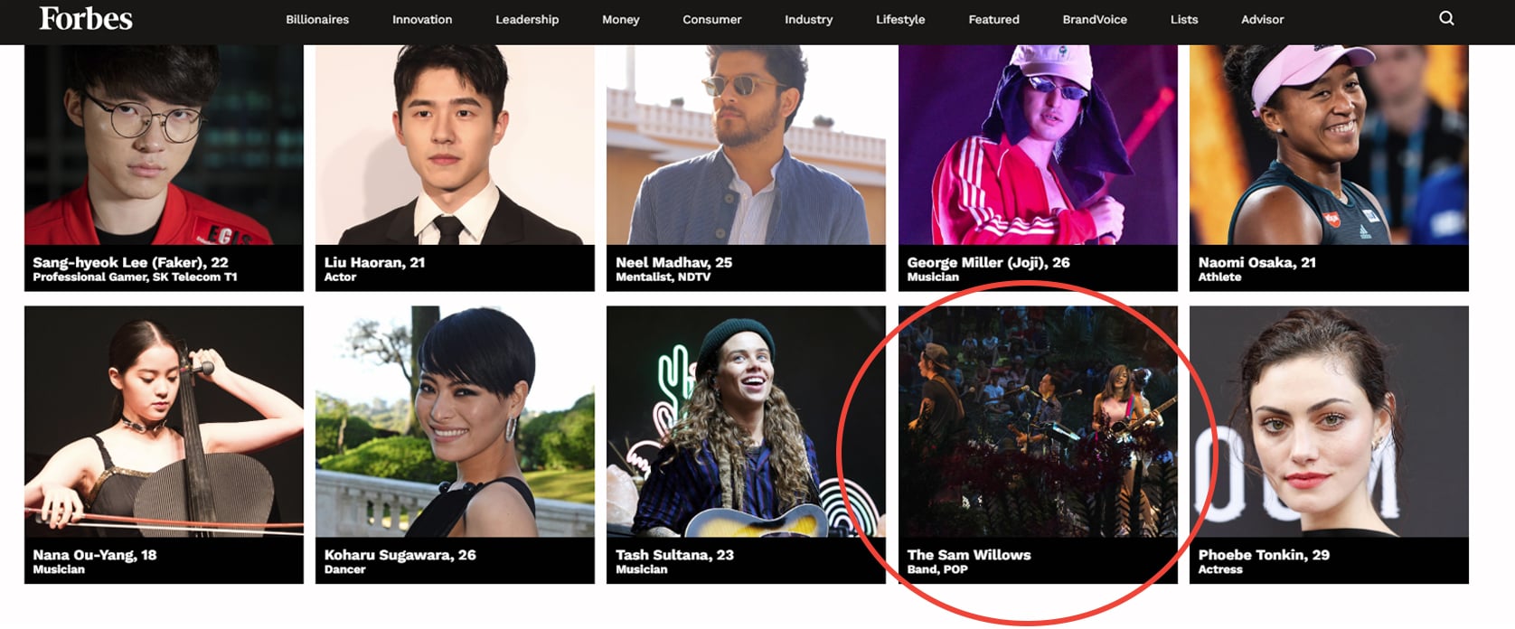Click the Koharu Sugawara, 26 caption
The height and width of the screenshot is (629, 1515).
[400, 555]
